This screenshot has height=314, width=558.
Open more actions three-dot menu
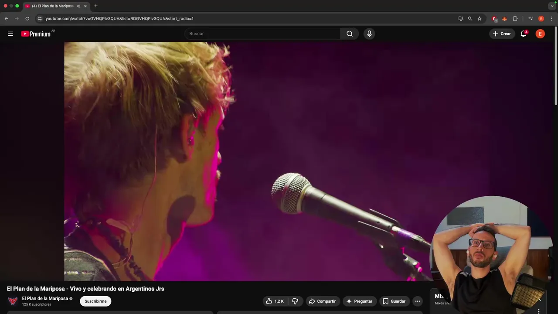tap(418, 301)
